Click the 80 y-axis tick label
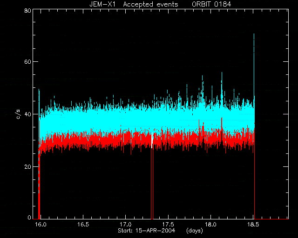The width and height of the screenshot is (298, 238). tap(28, 10)
